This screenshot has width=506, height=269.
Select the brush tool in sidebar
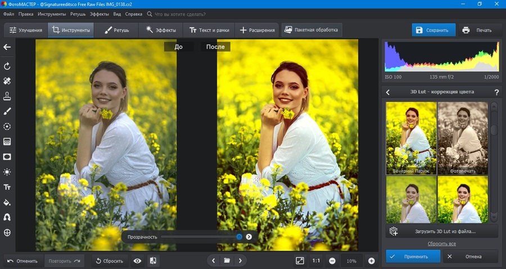pos(7,111)
